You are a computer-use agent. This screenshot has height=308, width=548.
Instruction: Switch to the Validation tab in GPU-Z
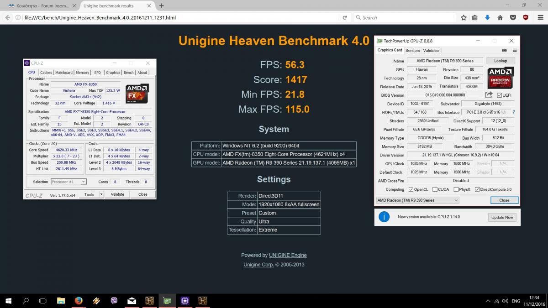click(432, 50)
